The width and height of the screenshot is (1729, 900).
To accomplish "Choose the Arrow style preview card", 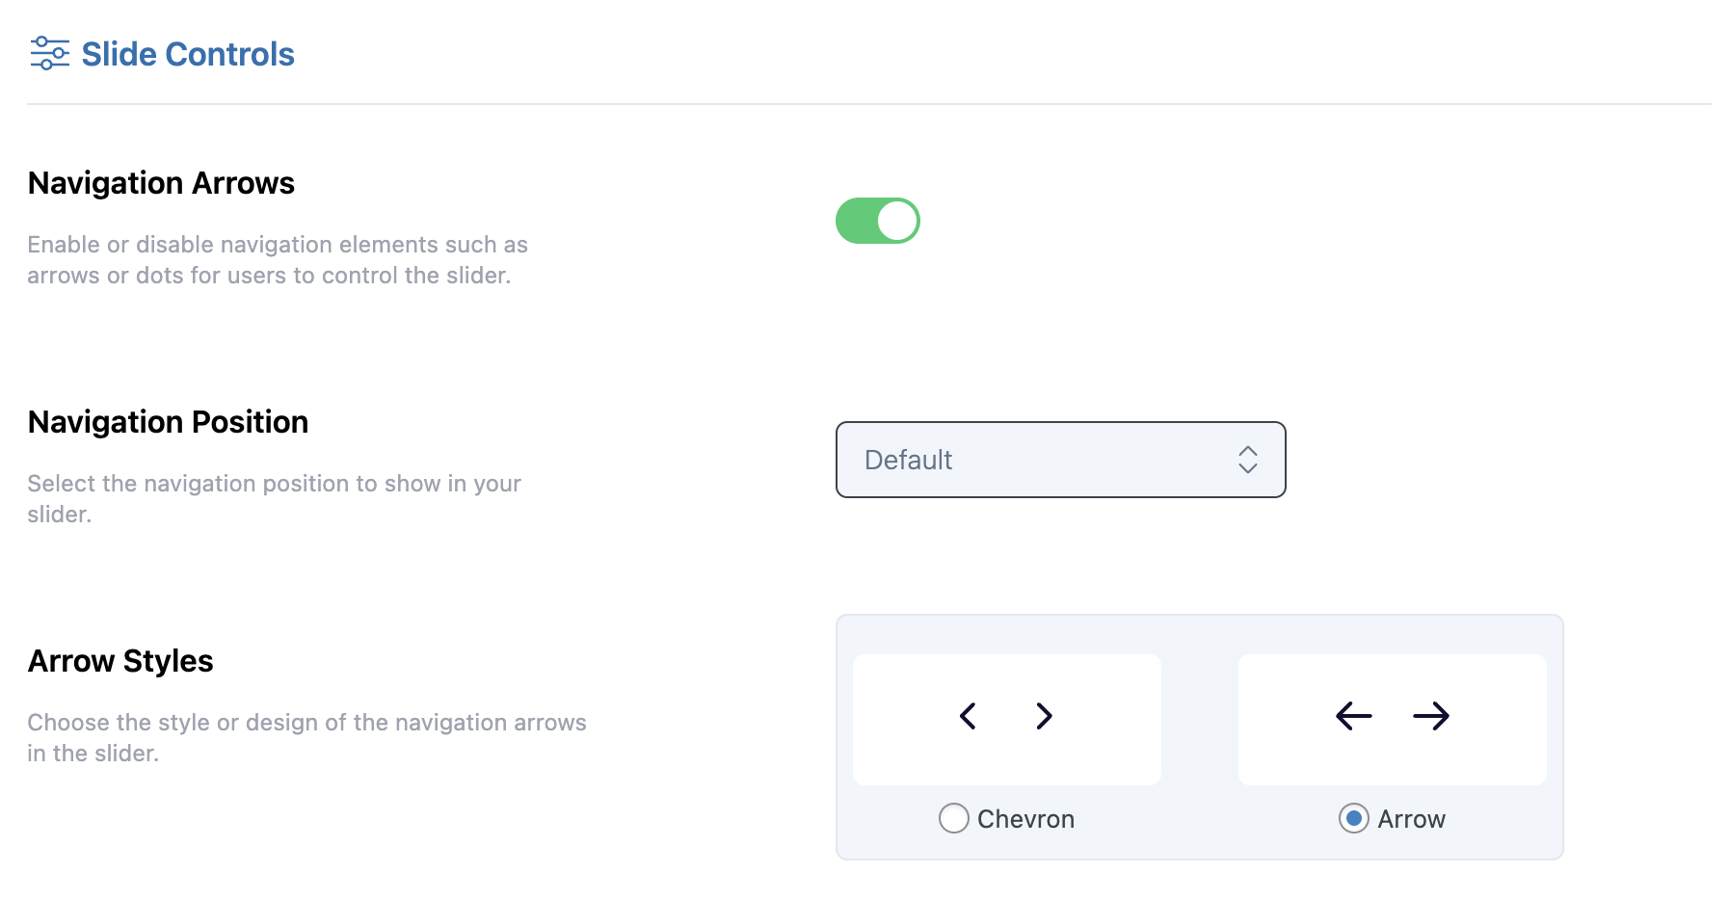I will [1393, 720].
